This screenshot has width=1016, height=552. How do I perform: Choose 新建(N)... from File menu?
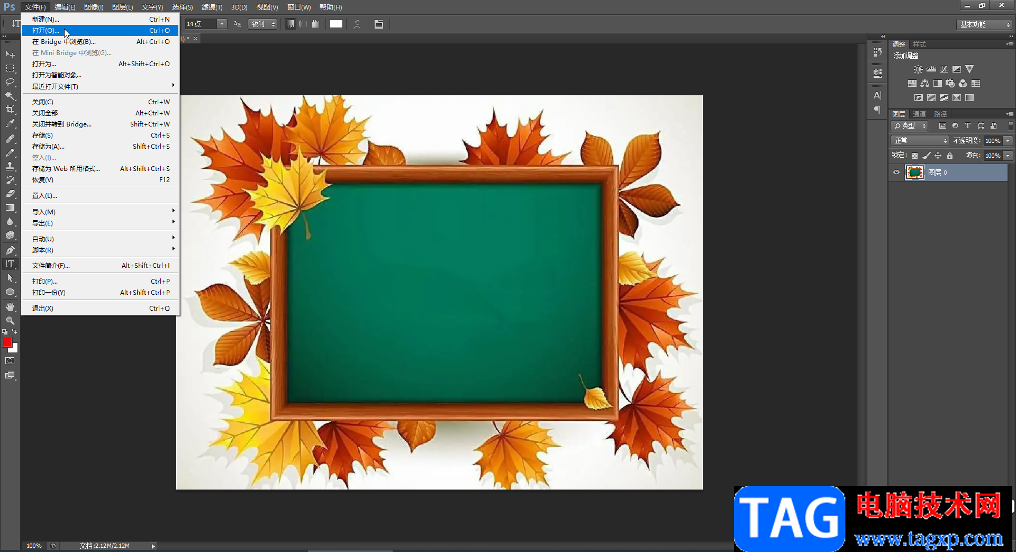(x=101, y=20)
